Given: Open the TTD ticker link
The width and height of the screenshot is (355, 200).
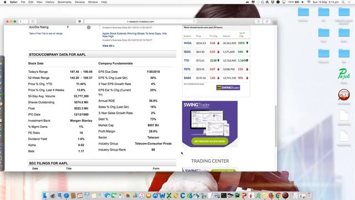Looking at the screenshot, I should pyautogui.click(x=186, y=61).
